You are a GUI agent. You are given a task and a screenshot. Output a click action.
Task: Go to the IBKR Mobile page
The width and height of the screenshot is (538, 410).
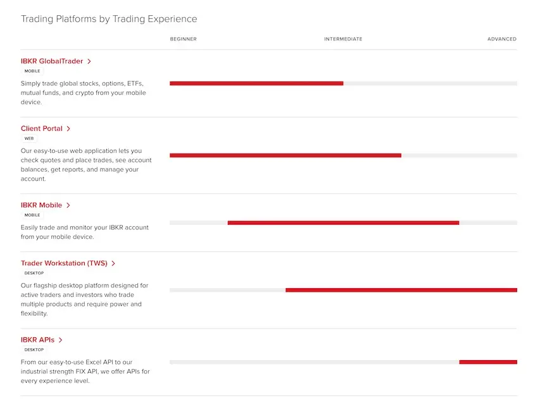(x=41, y=205)
